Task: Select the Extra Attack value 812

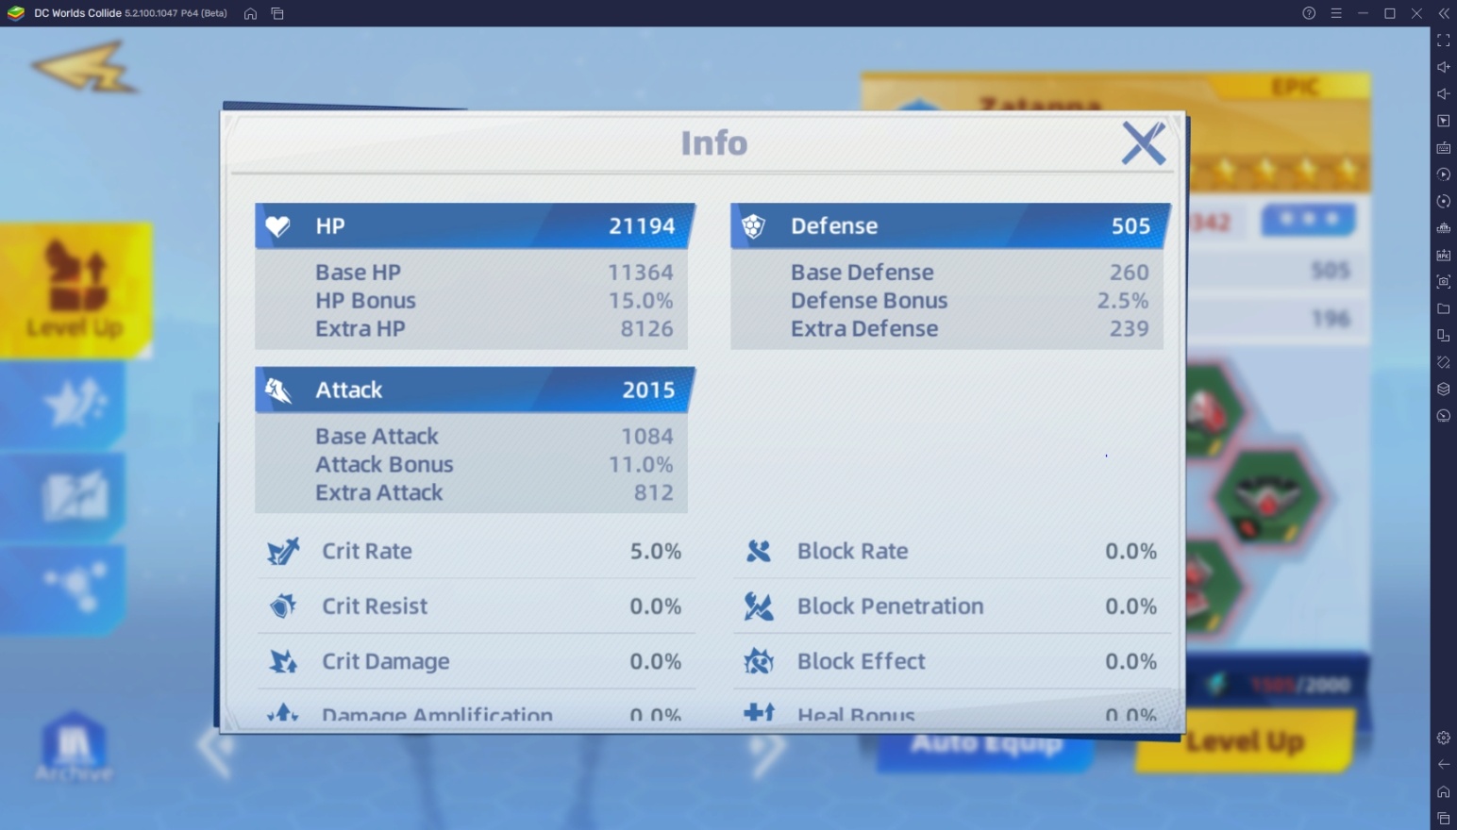Action: (x=654, y=493)
